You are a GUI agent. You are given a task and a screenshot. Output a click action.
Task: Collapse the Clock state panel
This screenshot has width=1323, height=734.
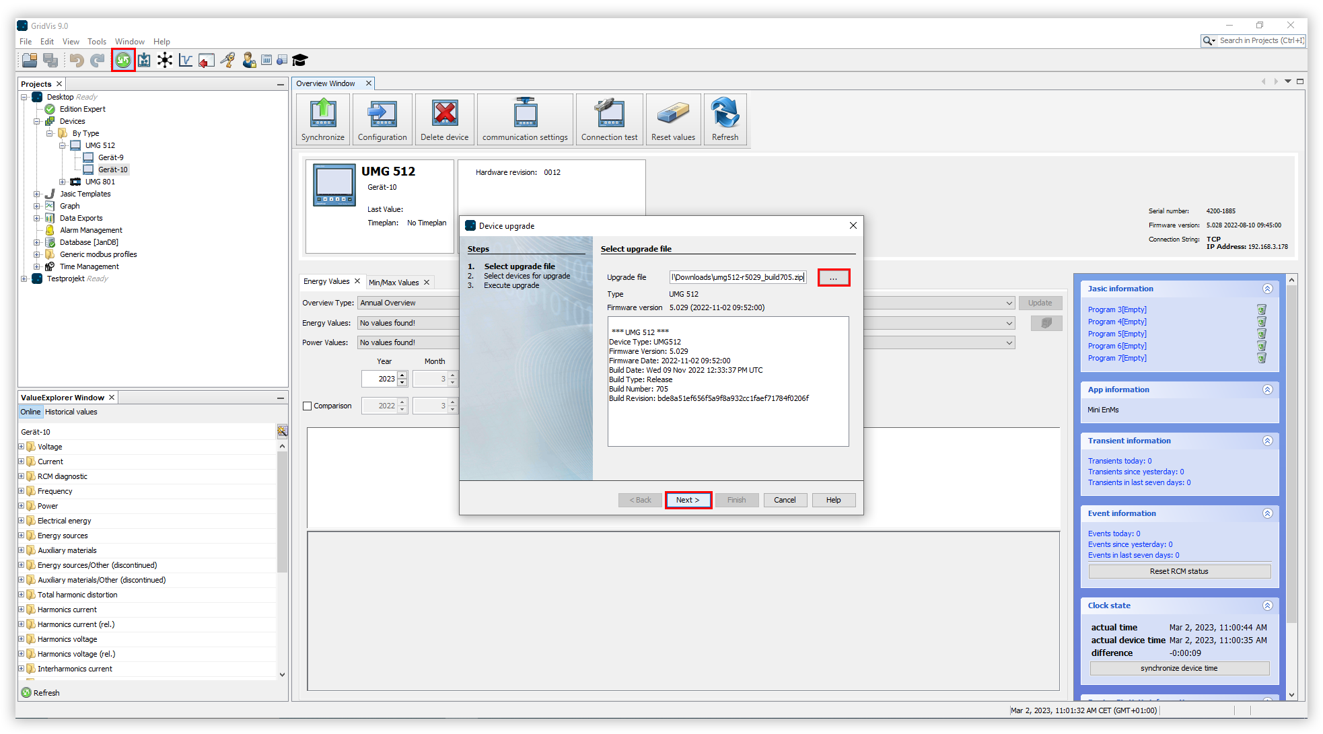click(x=1268, y=605)
